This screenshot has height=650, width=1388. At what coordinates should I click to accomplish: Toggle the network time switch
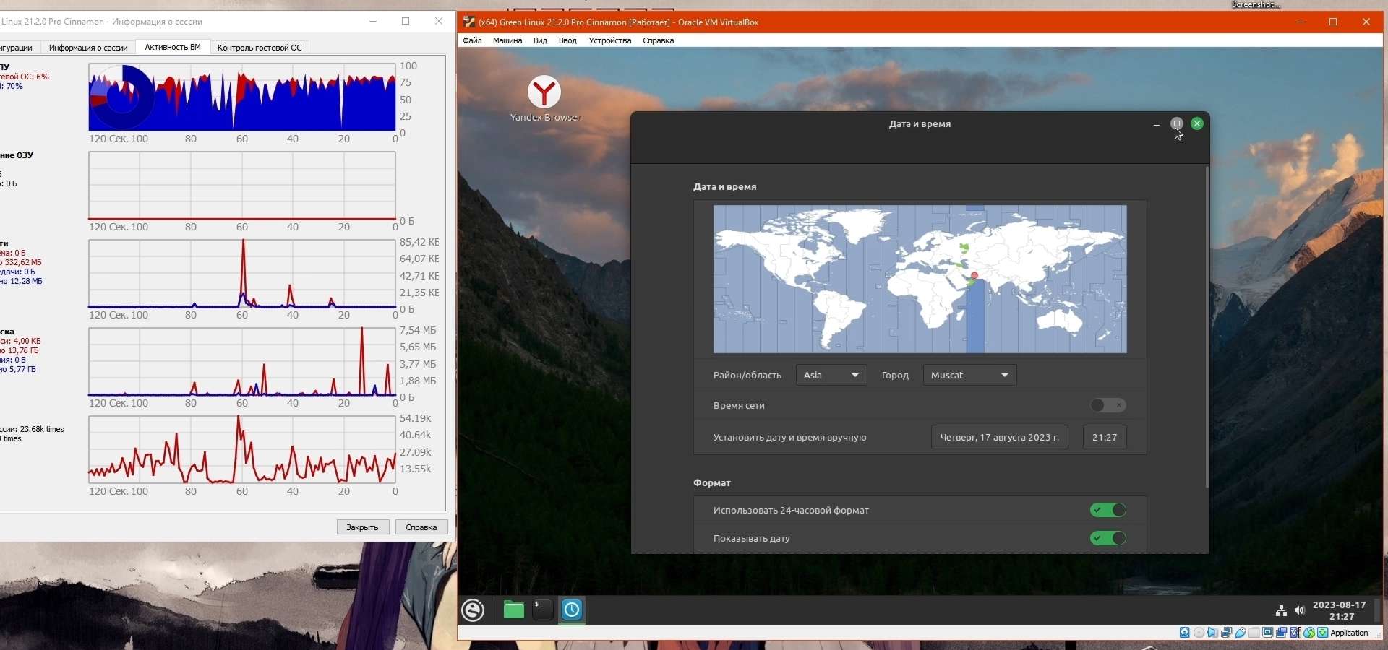coord(1108,405)
